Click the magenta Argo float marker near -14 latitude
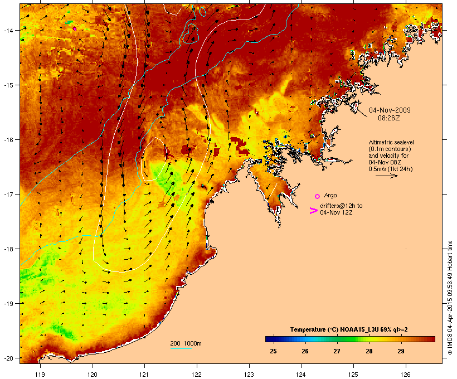 point(75,28)
